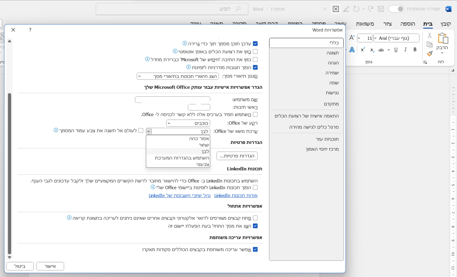Click the הגדרות פרטיות button

237,156
